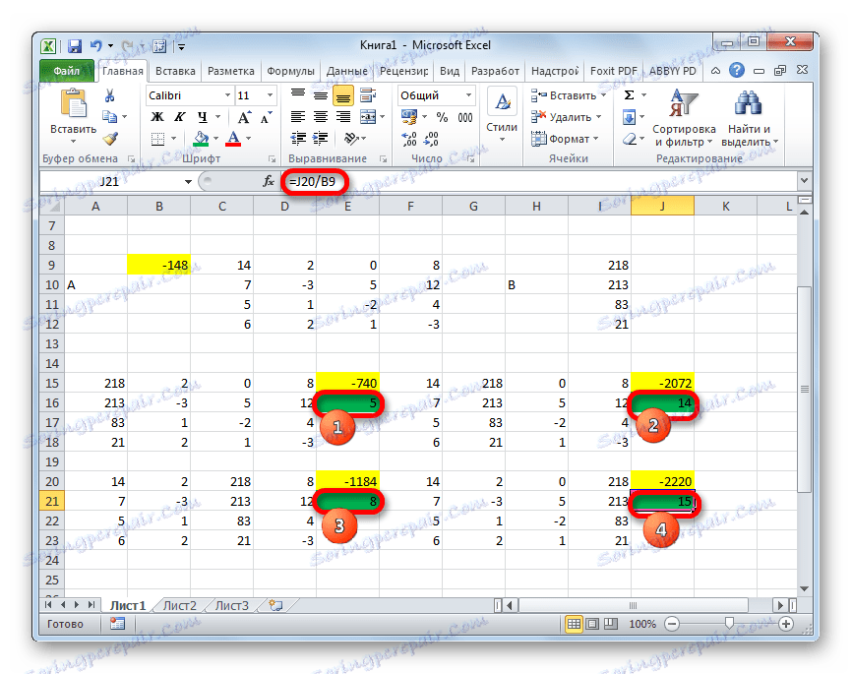Viewport: 852px width, 674px height.
Task: Click Удалить delete cells button
Action: (561, 117)
